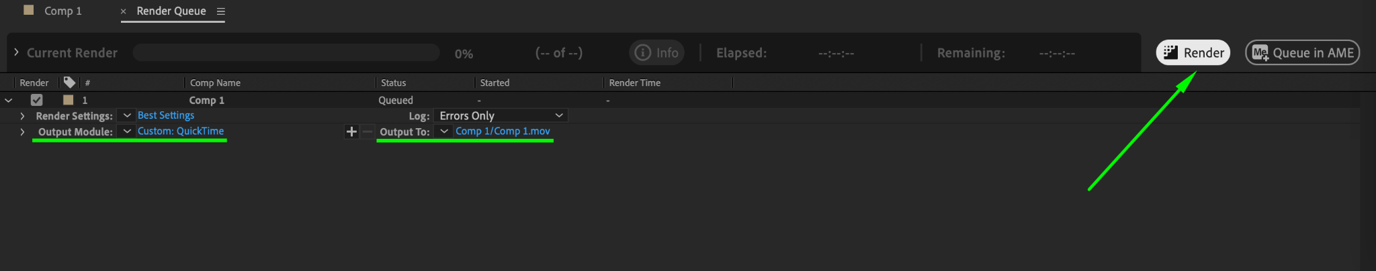Open the Render Settings preset dropdown arrow
Viewport: 1376px width, 271px height.
[127, 115]
